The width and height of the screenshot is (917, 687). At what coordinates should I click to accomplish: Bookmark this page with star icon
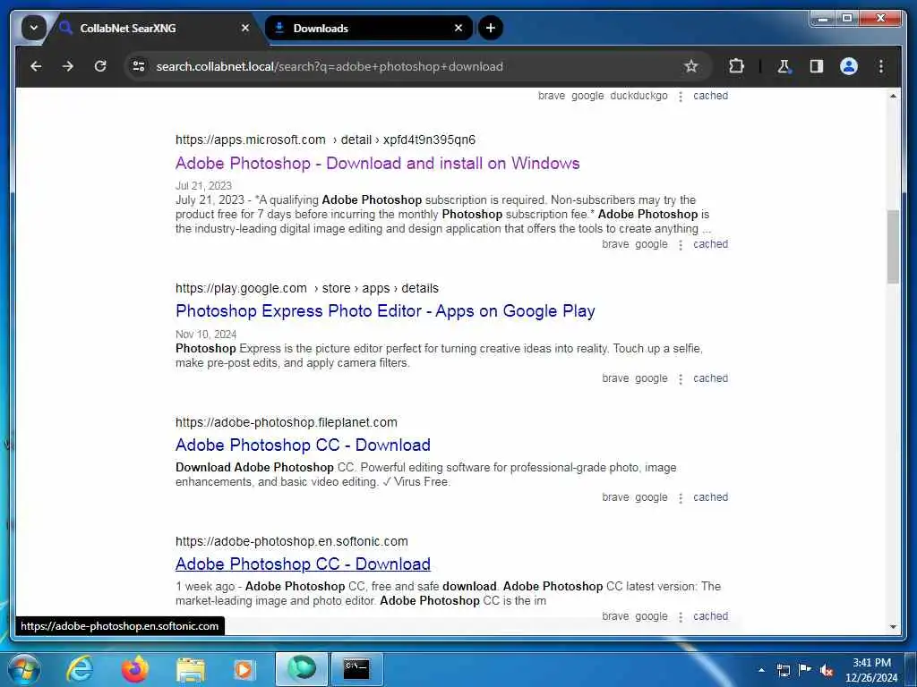click(691, 66)
